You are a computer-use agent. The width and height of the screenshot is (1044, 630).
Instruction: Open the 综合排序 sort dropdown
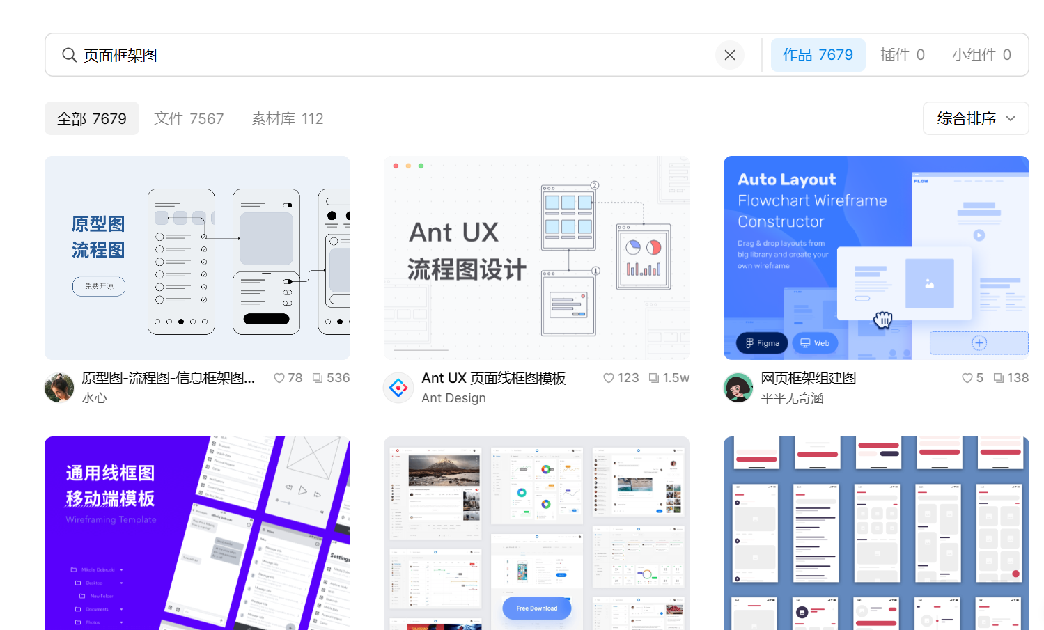[976, 119]
